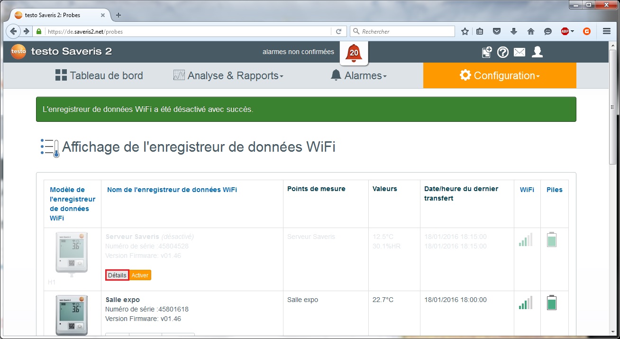Click the battery icon for Salle expo
This screenshot has width=620, height=339.
(552, 302)
